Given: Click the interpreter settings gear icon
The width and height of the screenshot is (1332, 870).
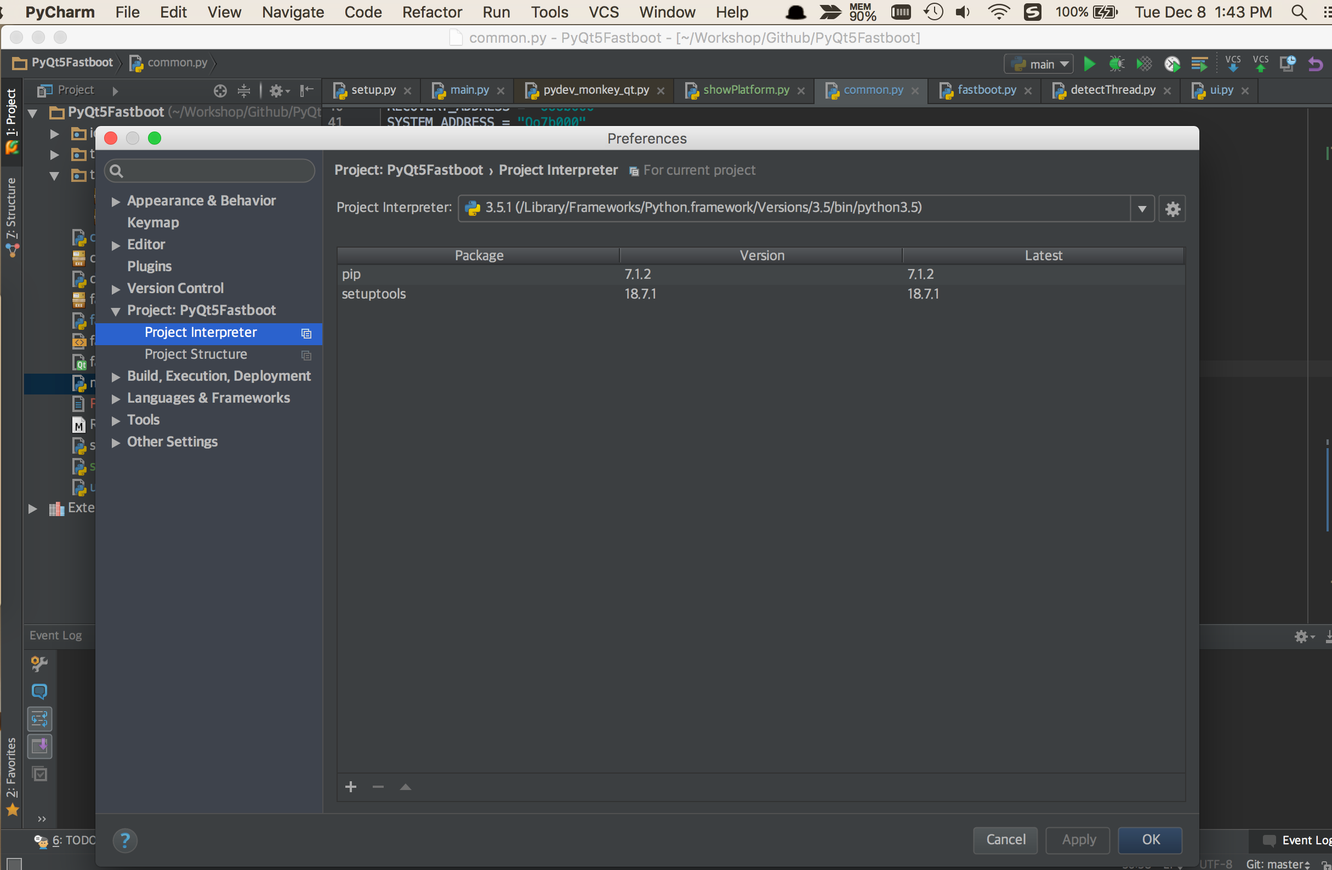Looking at the screenshot, I should (x=1172, y=209).
